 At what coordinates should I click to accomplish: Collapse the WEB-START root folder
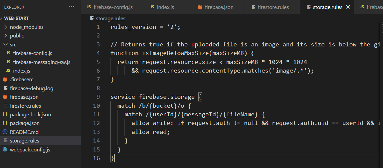tap(16, 18)
